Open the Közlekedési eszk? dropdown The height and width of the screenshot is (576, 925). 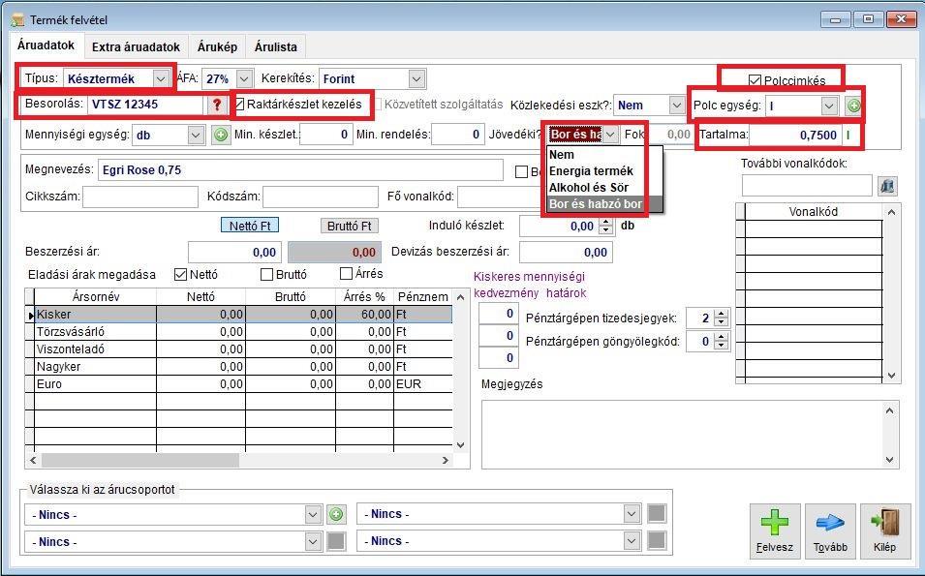[676, 106]
